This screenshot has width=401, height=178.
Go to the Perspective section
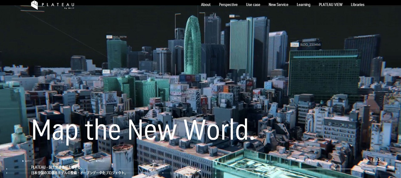[x=228, y=5]
